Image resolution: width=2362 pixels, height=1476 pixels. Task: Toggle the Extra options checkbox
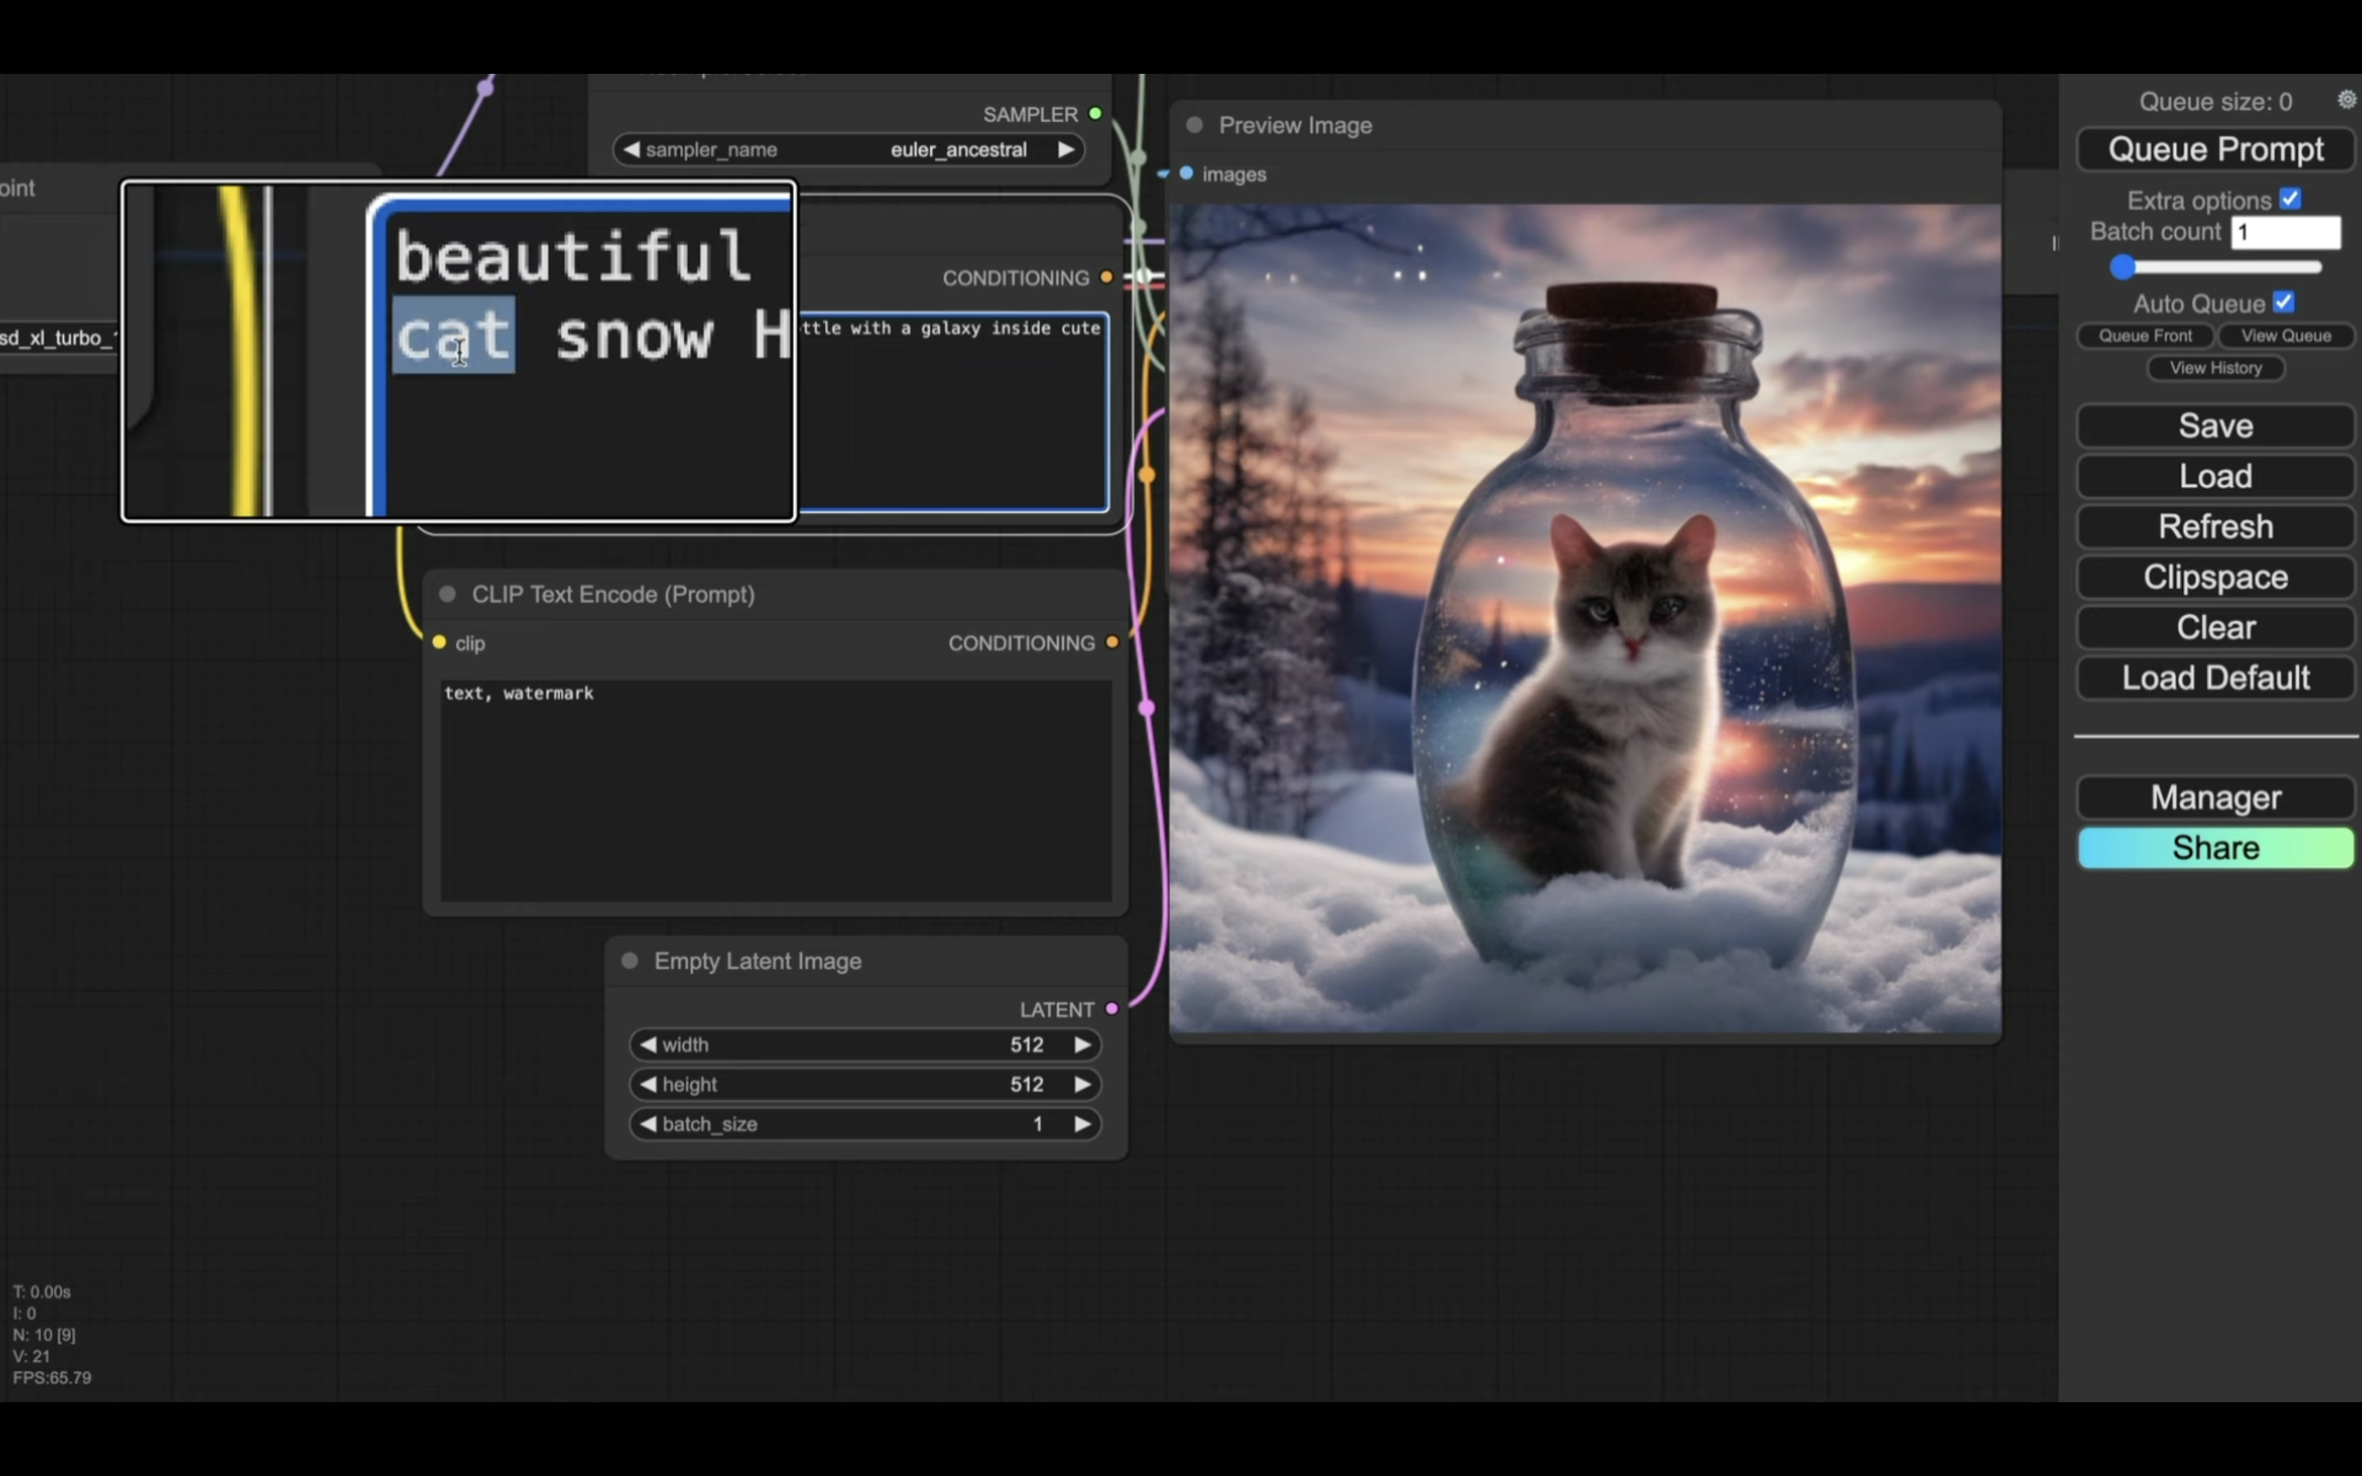point(2291,199)
